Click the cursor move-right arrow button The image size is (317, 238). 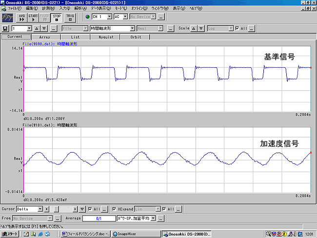point(75,209)
